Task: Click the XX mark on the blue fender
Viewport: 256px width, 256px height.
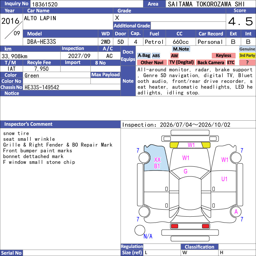Action: 157,160
